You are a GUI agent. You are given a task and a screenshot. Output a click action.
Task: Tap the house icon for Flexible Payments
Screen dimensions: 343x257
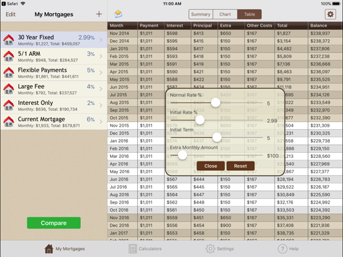pyautogui.click(x=9, y=73)
